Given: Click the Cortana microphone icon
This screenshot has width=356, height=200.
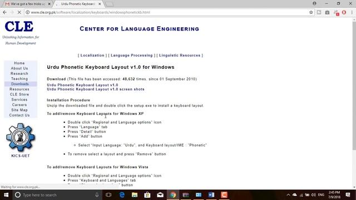Looking at the screenshot, I should (x=97, y=195).
